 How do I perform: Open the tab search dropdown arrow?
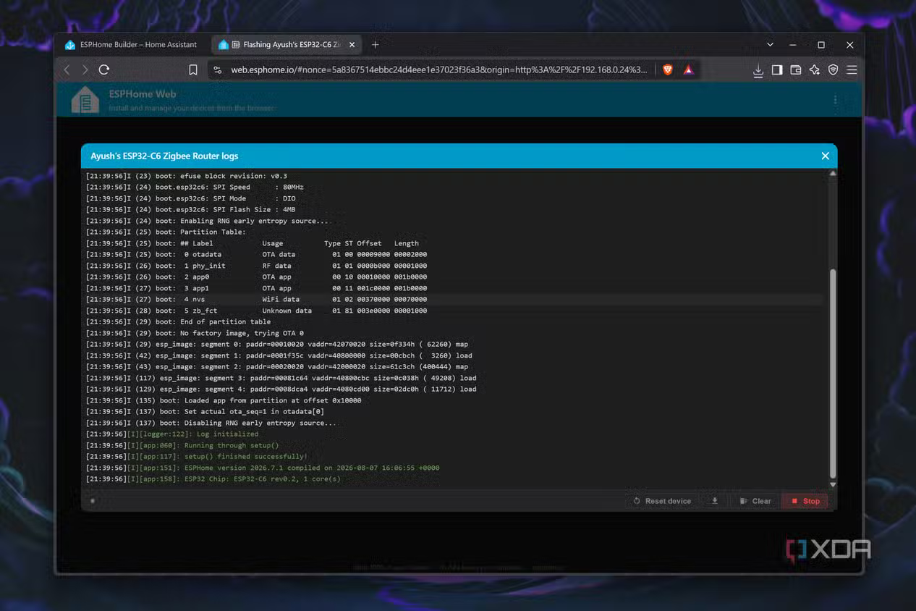point(770,45)
